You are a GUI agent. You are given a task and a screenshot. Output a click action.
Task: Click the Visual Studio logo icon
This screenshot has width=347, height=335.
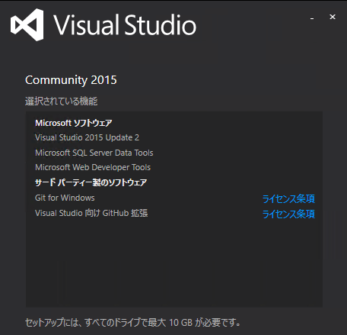pyautogui.click(x=27, y=24)
